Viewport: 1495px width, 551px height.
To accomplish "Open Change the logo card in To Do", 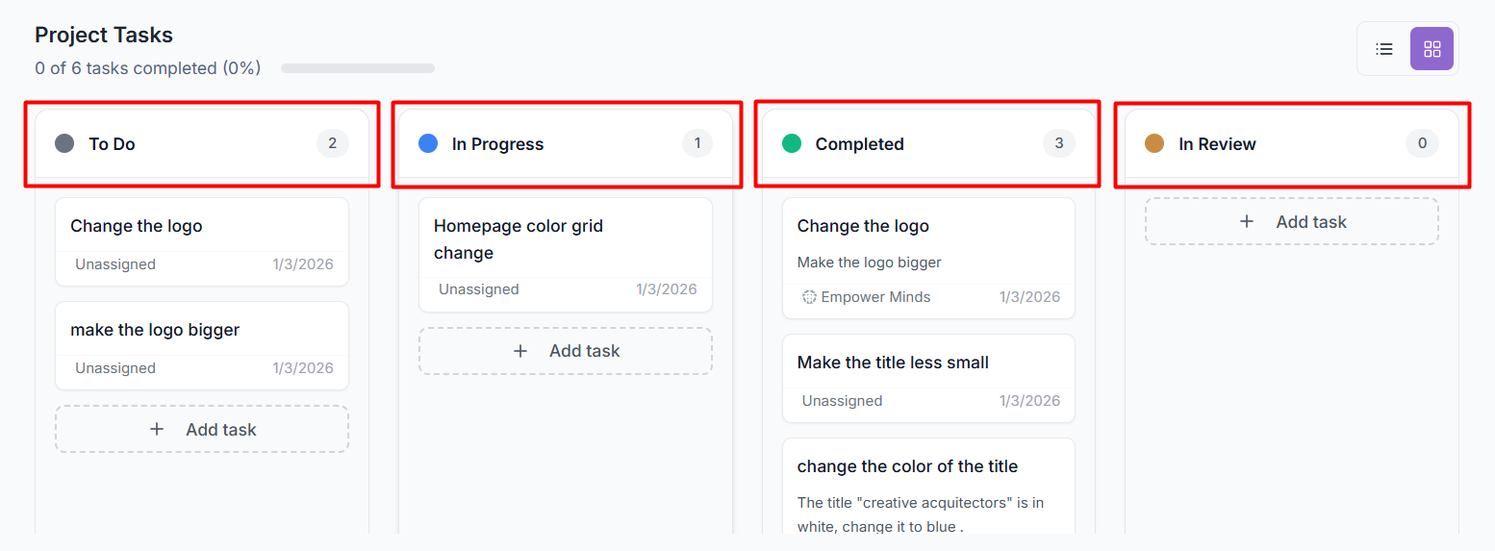I will pyautogui.click(x=202, y=242).
